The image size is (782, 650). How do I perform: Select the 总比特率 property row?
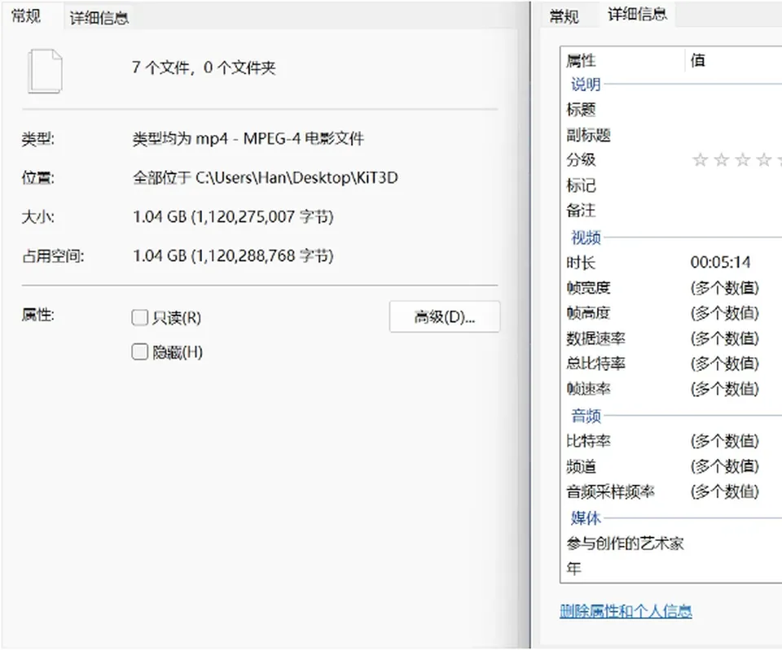[x=672, y=364]
